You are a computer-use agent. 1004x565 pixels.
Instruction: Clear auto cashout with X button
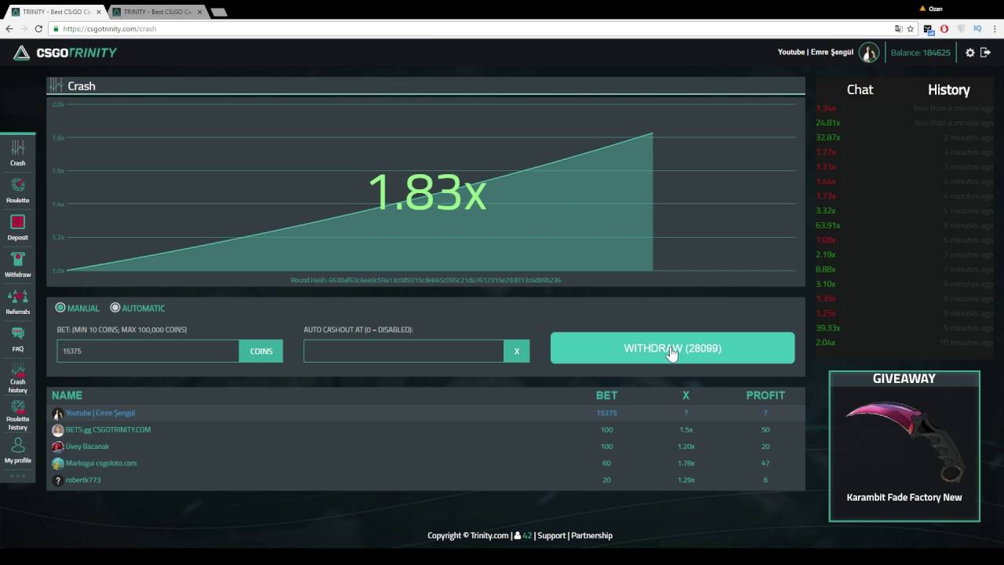point(517,351)
